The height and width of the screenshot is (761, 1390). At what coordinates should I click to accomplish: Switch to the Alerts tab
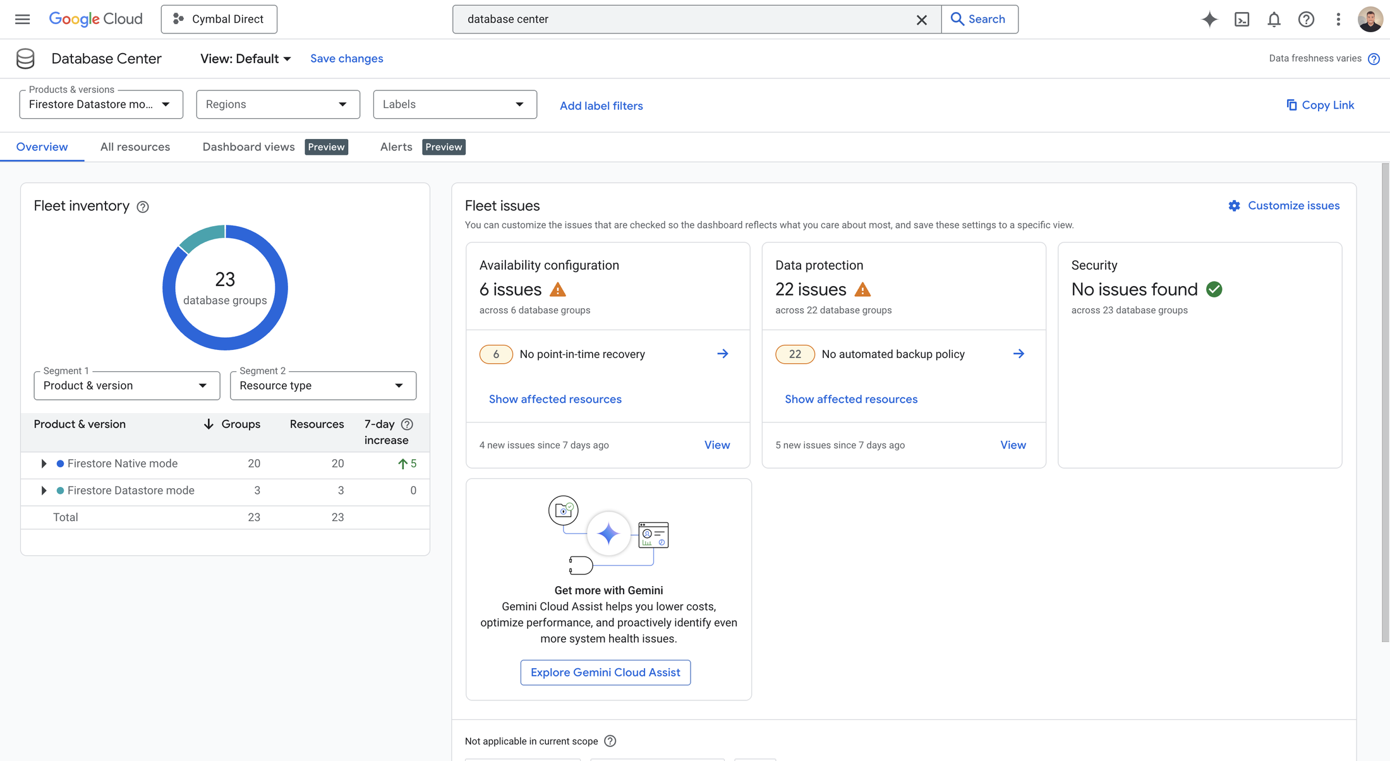click(396, 147)
